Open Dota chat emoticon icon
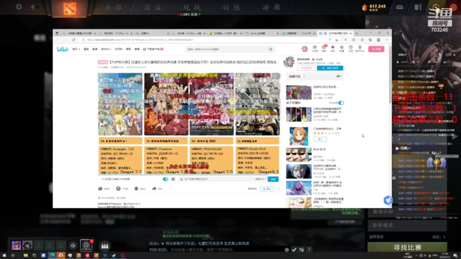 point(286,250)
